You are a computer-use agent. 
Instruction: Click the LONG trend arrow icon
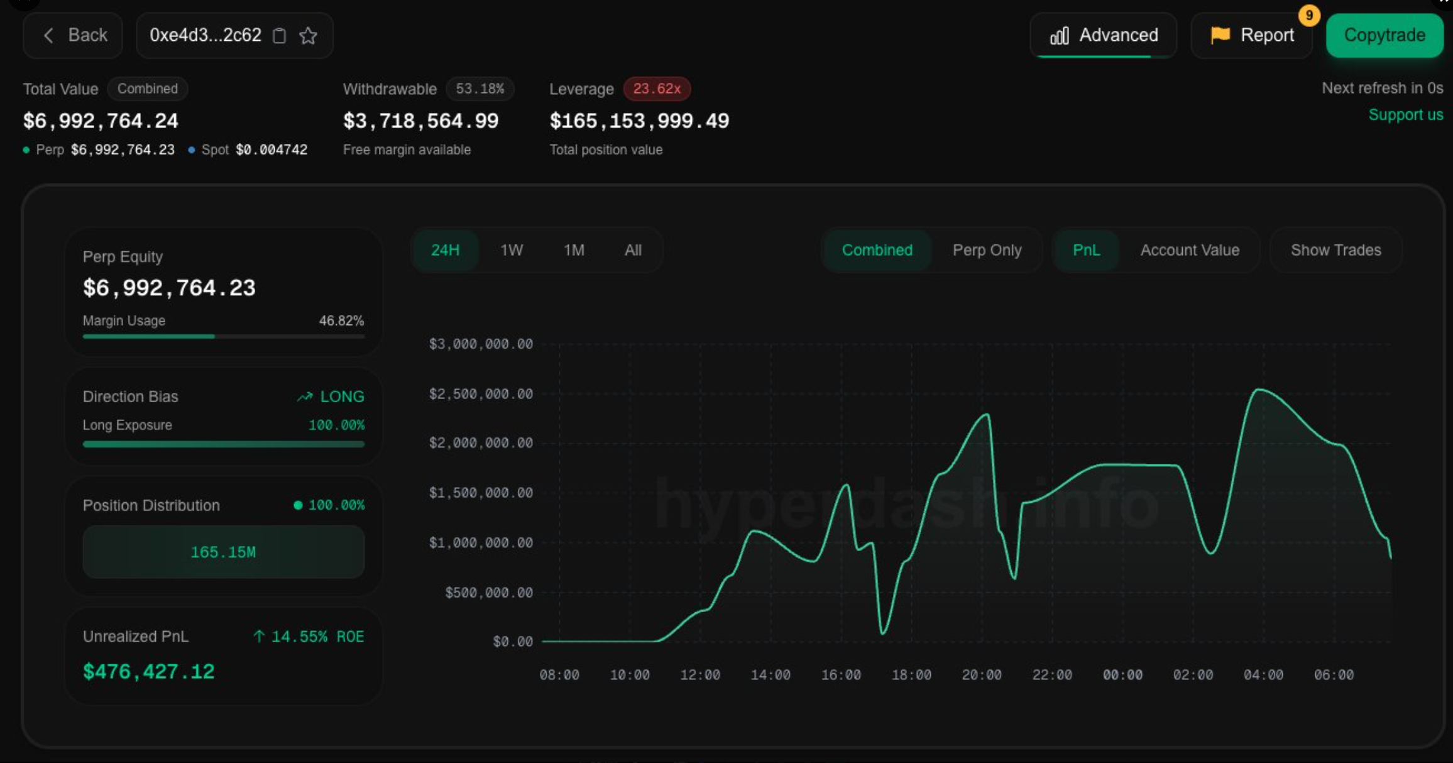(x=305, y=397)
